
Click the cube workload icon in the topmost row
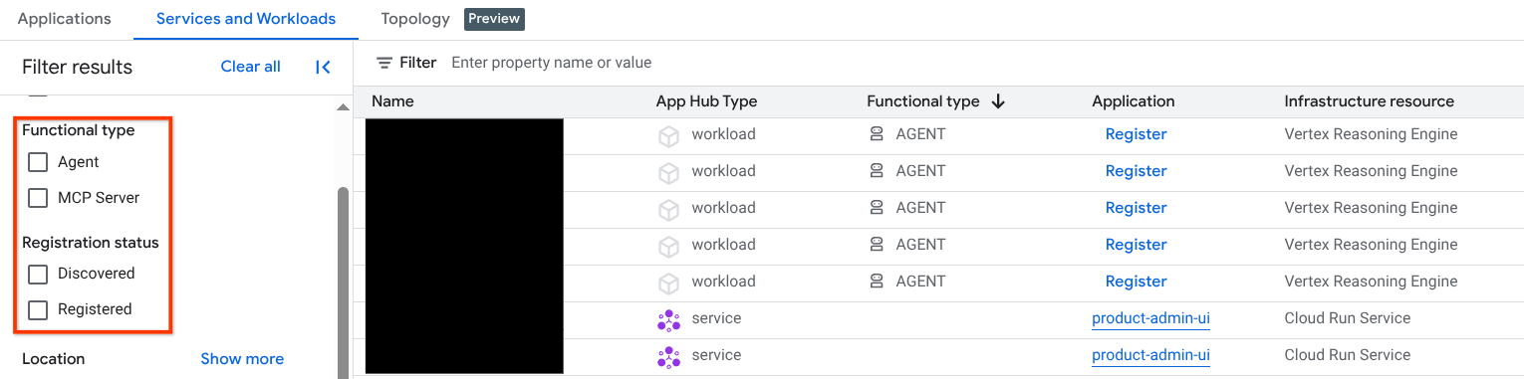coord(668,135)
